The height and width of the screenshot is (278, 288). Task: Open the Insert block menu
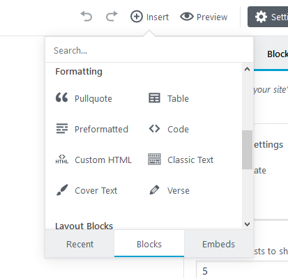pos(149,17)
